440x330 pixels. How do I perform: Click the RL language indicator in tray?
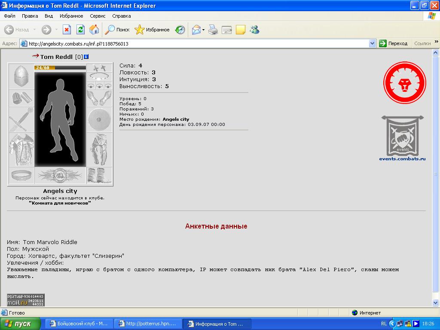pyautogui.click(x=384, y=324)
